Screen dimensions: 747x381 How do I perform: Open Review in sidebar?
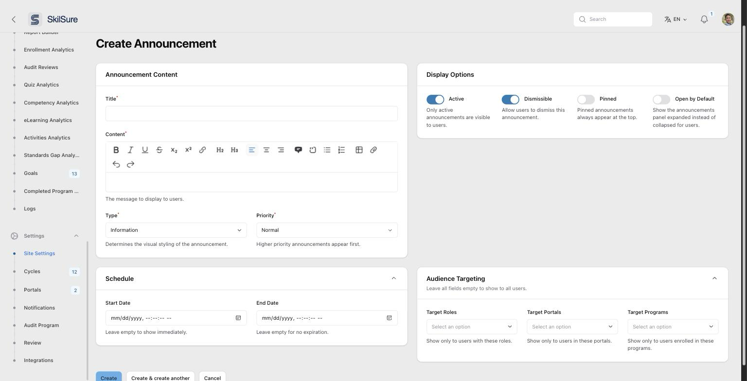[x=33, y=343]
